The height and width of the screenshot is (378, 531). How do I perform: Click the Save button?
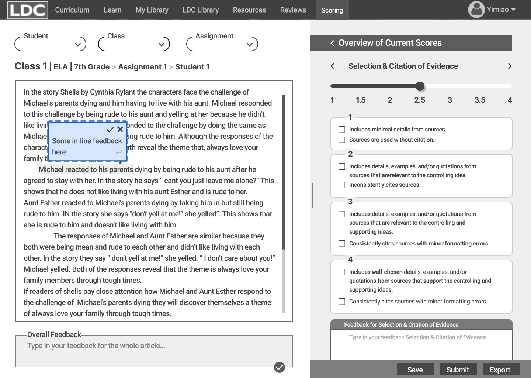pyautogui.click(x=415, y=370)
